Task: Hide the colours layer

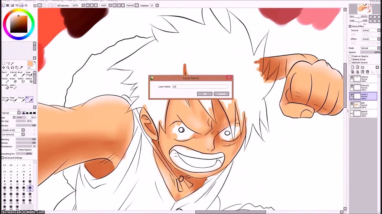Action: tap(352, 77)
